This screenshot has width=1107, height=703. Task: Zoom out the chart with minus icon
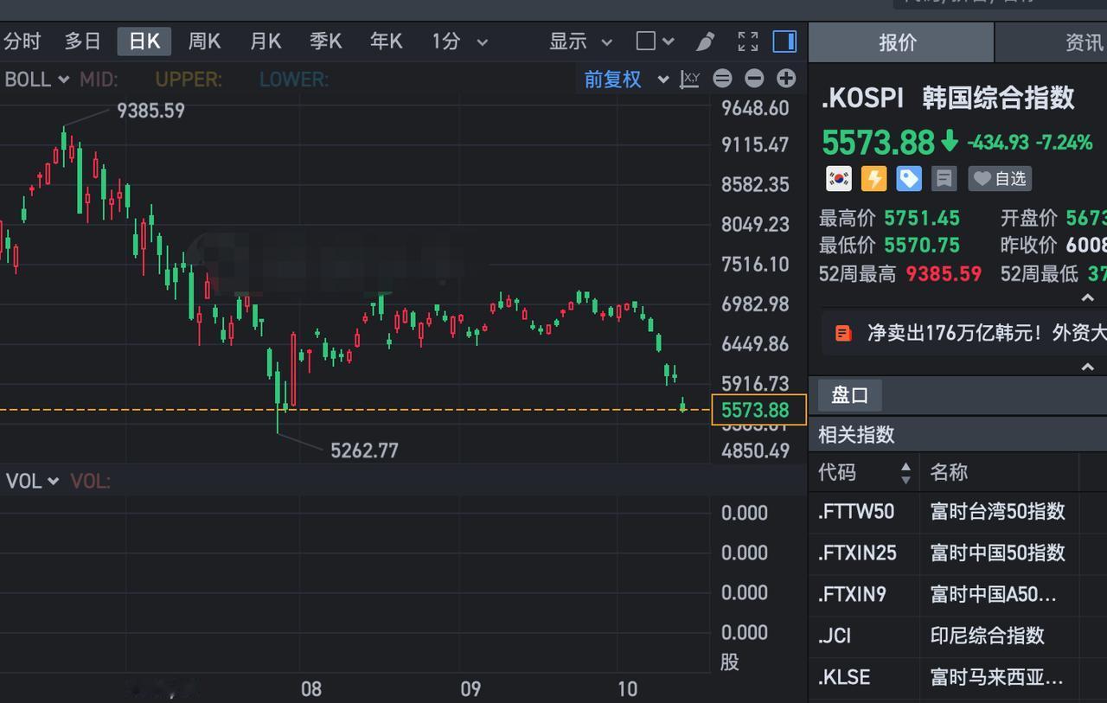pyautogui.click(x=754, y=79)
